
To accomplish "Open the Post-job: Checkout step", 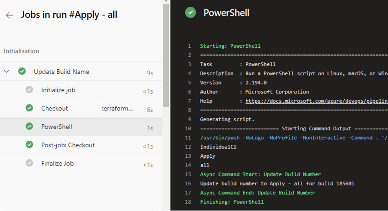I will [x=68, y=145].
